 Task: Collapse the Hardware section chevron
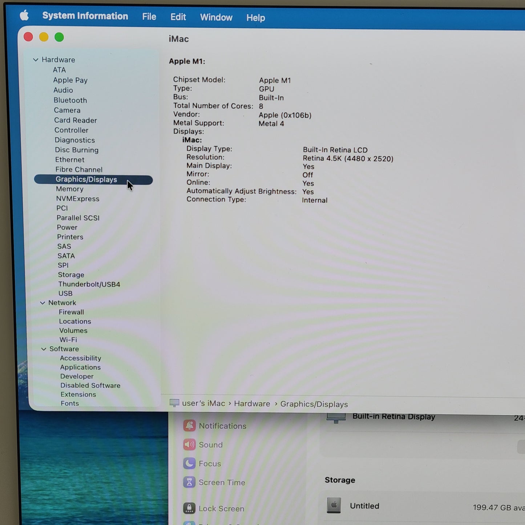[x=36, y=60]
